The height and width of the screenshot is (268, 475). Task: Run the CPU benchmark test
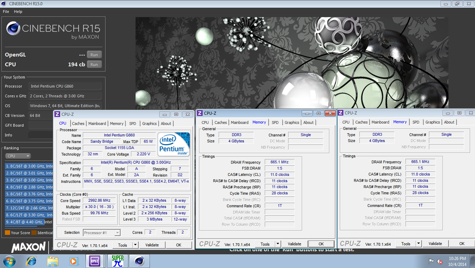click(x=94, y=65)
